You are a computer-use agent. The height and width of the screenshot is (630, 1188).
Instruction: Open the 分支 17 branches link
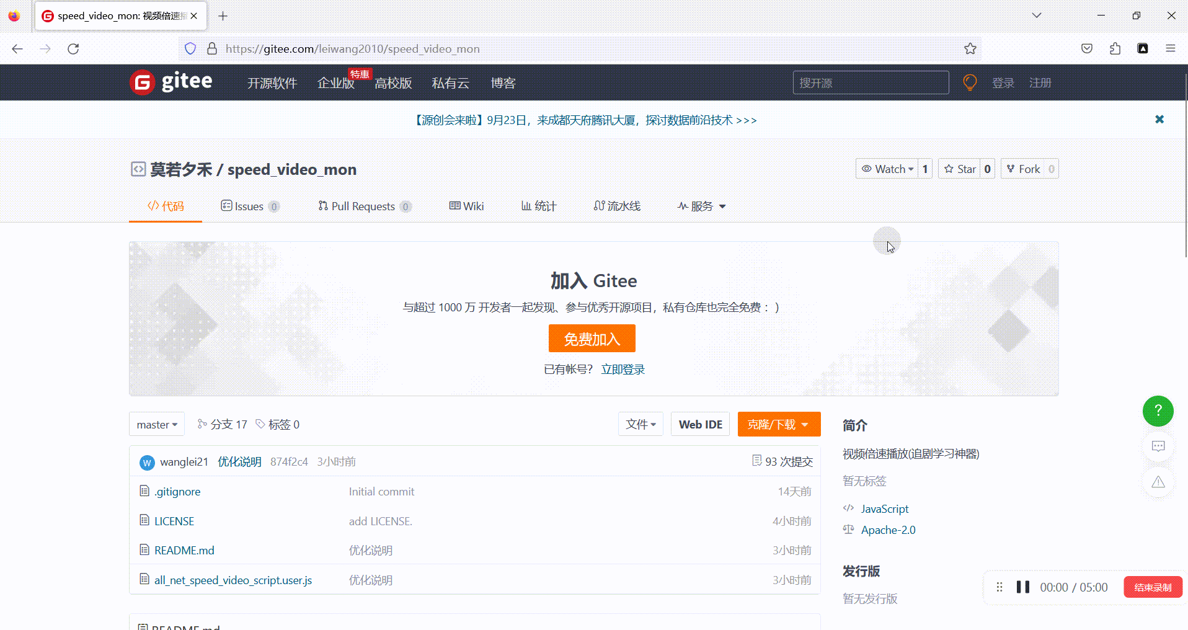point(222,424)
